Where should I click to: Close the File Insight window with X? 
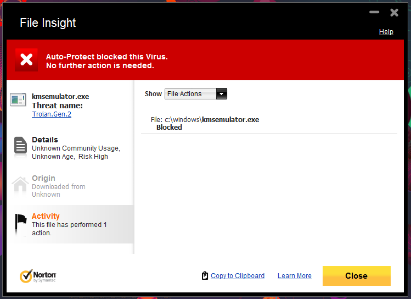394,12
